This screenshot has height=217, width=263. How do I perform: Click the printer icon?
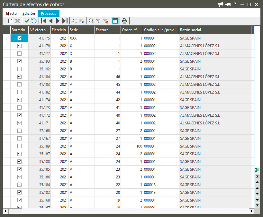pyautogui.click(x=125, y=21)
